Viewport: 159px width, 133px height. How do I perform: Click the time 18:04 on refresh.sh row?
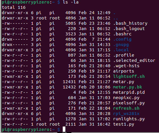pos(104,108)
